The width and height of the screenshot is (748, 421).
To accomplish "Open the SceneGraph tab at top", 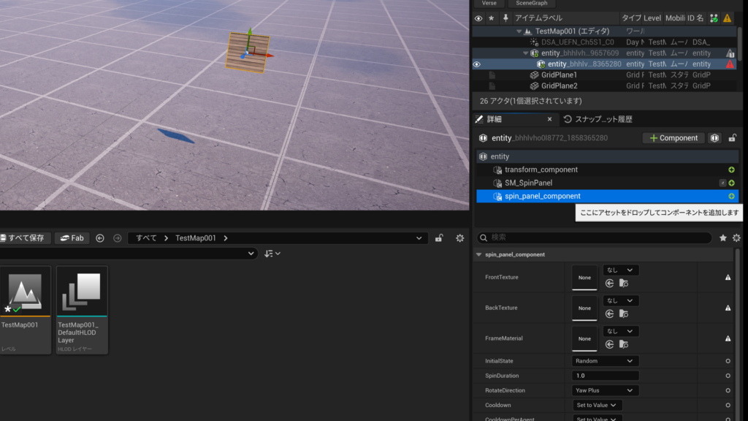I will [x=531, y=3].
